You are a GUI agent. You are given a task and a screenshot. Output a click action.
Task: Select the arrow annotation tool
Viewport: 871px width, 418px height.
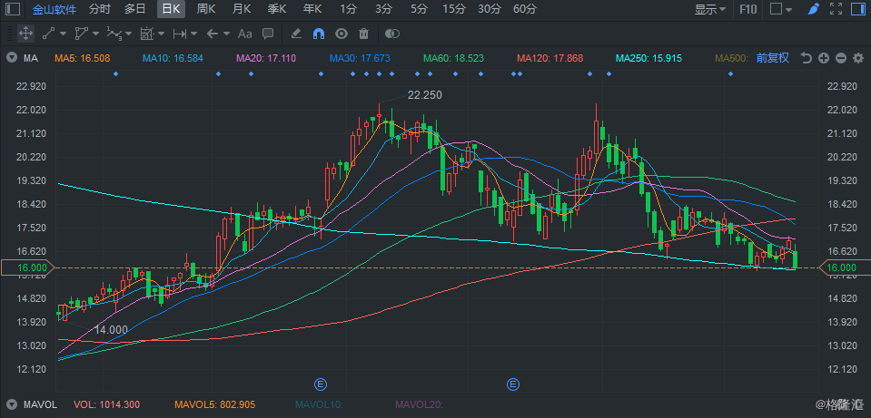(x=213, y=34)
